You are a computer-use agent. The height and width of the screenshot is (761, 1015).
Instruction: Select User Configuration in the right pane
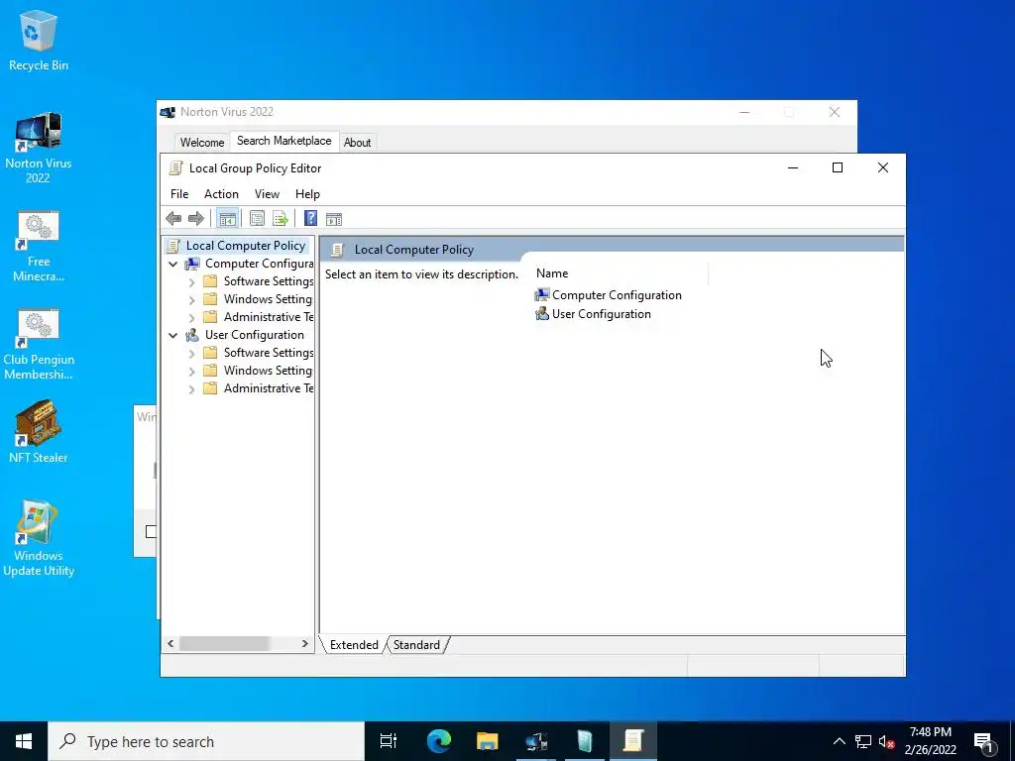pyautogui.click(x=593, y=314)
